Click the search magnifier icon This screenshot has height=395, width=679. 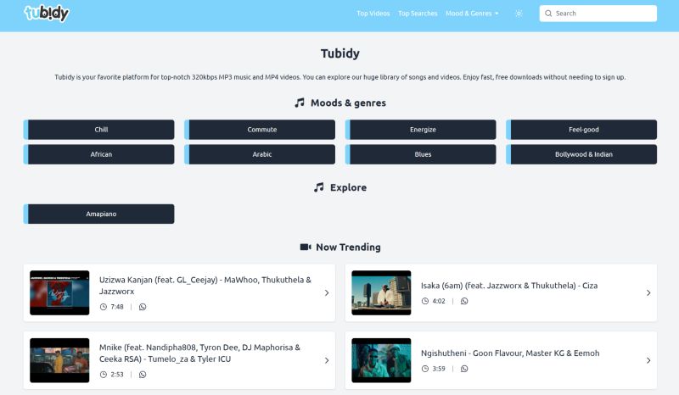click(x=548, y=14)
